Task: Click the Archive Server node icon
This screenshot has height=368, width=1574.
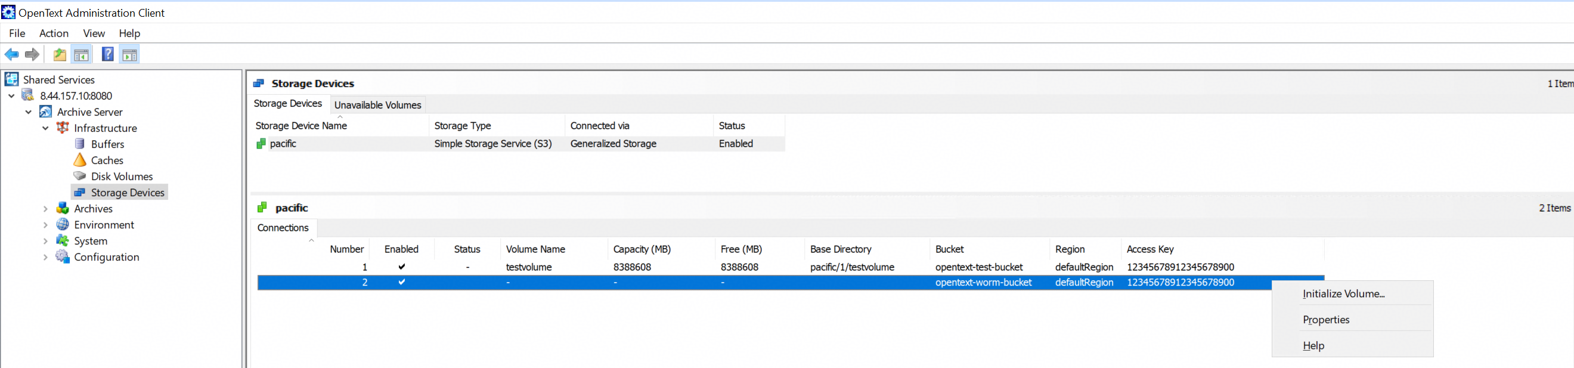Action: pyautogui.click(x=46, y=112)
